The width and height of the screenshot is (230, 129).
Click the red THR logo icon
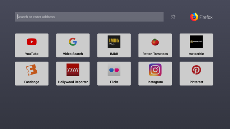click(x=73, y=70)
